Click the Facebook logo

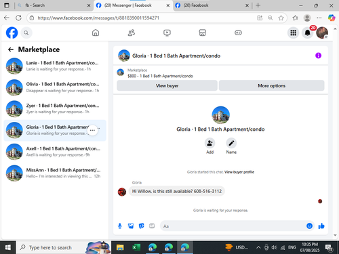click(x=12, y=33)
